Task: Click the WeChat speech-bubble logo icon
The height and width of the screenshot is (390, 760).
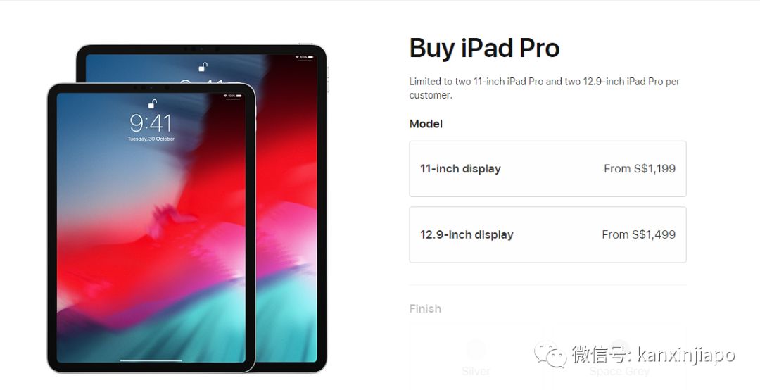Action: pyautogui.click(x=550, y=355)
